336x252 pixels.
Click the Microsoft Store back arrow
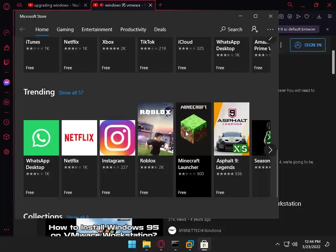(22, 29)
